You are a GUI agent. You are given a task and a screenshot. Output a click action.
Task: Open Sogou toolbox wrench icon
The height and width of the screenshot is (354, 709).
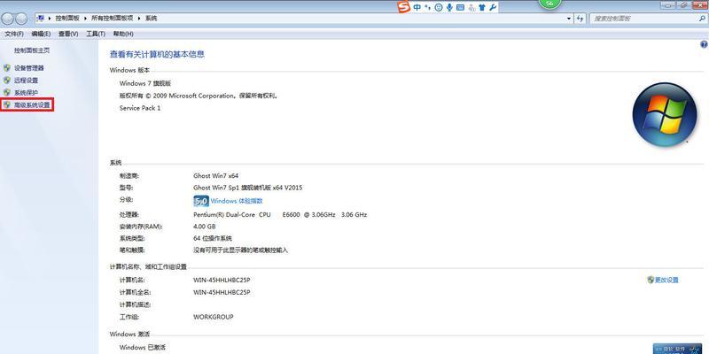pyautogui.click(x=493, y=7)
